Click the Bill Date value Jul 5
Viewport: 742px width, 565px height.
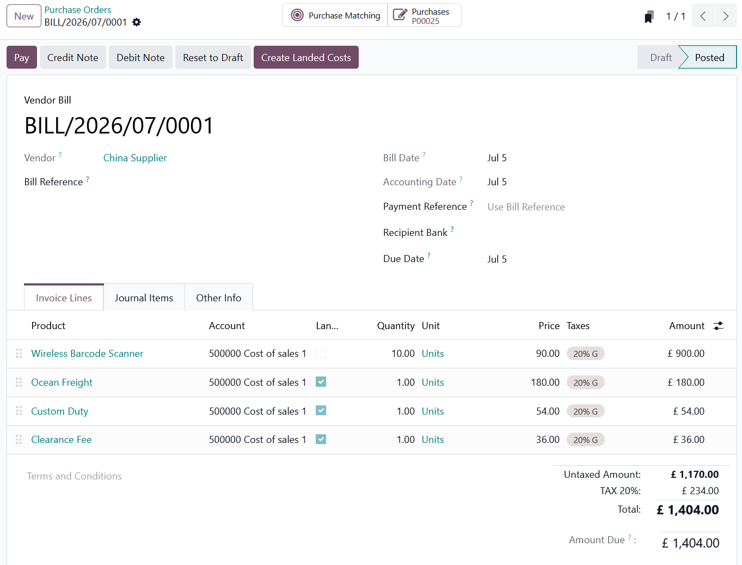(497, 158)
